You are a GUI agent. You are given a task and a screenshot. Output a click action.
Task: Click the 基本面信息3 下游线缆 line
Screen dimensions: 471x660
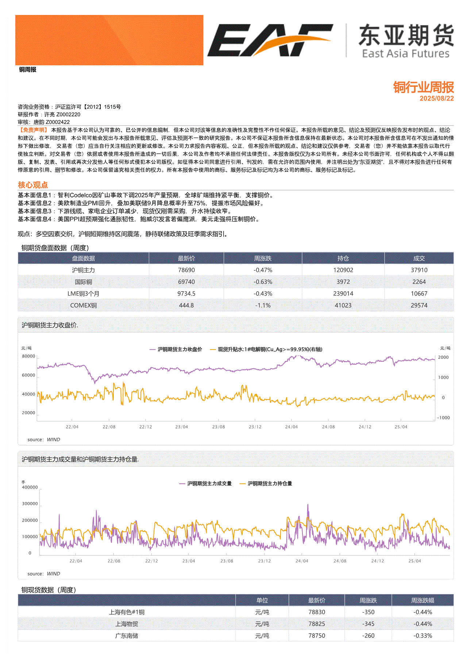pyautogui.click(x=125, y=211)
